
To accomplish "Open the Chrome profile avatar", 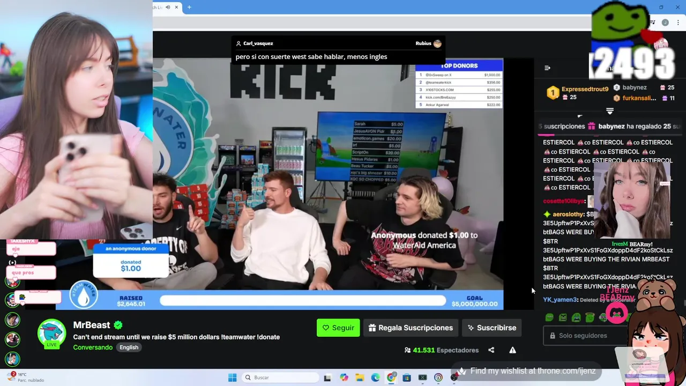I will tap(665, 23).
